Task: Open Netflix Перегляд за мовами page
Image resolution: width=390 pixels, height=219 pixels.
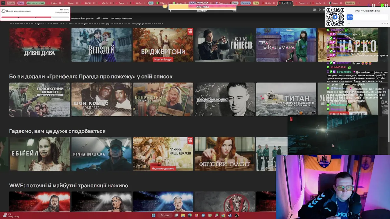Action: tap(121, 19)
